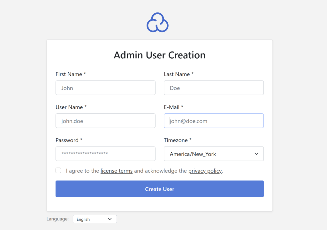
Task: Open the Language selector showing English
Action: click(x=95, y=219)
